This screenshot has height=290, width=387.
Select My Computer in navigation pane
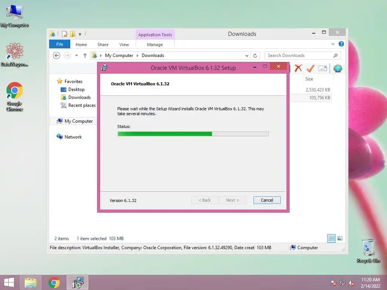click(75, 121)
